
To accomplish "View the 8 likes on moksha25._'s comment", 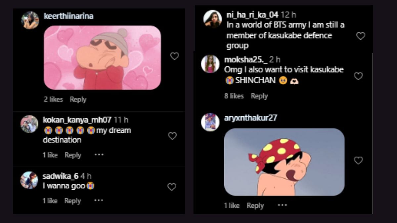I will point(234,96).
